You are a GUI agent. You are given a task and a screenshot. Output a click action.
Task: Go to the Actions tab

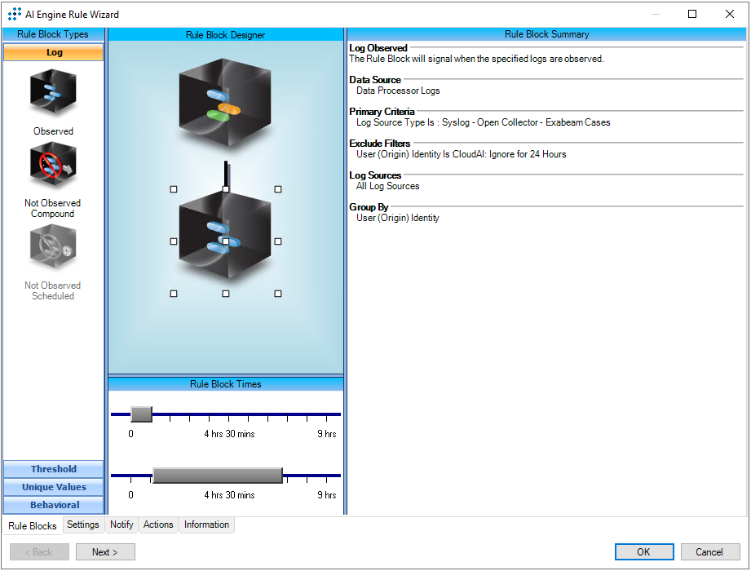coord(158,525)
